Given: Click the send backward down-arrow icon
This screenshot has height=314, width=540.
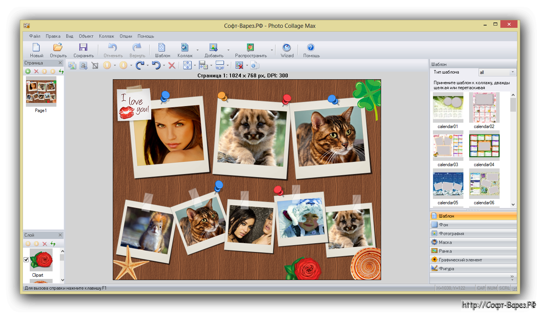Looking at the screenshot, I should (123, 66).
